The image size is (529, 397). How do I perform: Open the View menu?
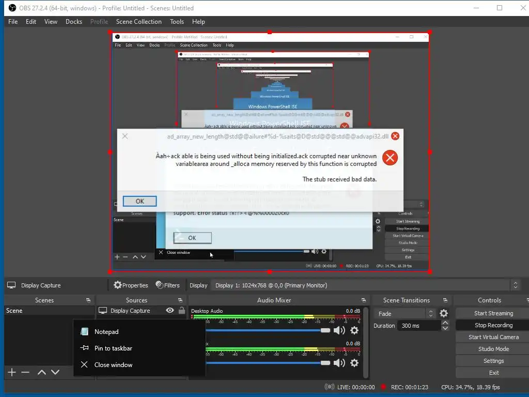point(51,22)
